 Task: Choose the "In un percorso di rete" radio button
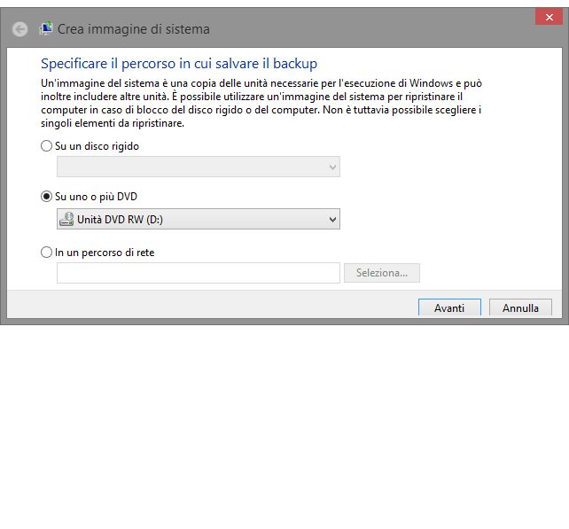[47, 253]
